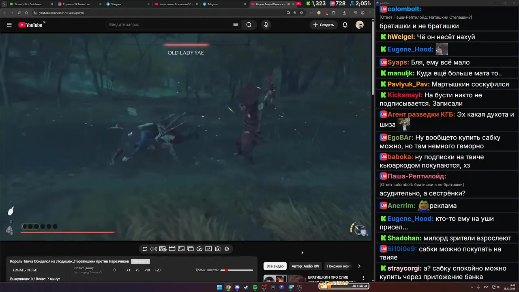
Task: Open three-dot menu of БРАТИШКИН ПРО СЛИВ video
Action: pyautogui.click(x=363, y=278)
